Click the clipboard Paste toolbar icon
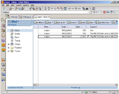 coord(37,9)
